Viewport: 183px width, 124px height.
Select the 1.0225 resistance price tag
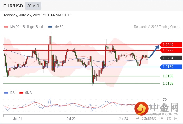[171, 50]
